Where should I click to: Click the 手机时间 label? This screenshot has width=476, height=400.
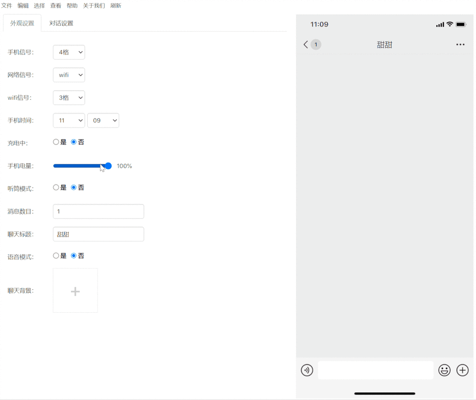click(21, 121)
